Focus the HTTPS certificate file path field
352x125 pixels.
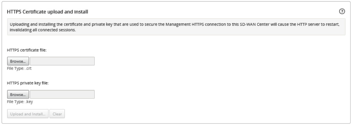click(x=62, y=61)
